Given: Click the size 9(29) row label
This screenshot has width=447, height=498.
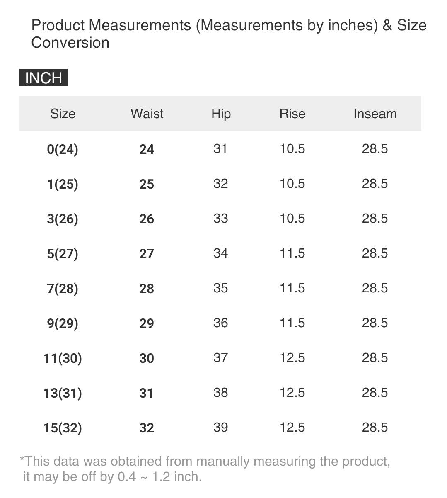Looking at the screenshot, I should (x=63, y=323).
